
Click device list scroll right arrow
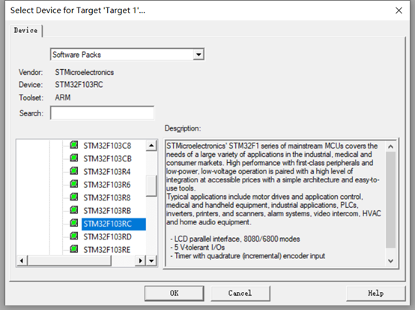click(141, 260)
